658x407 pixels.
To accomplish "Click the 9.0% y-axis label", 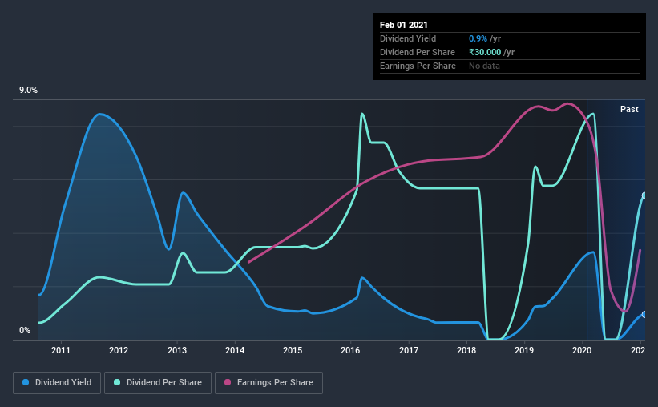I will pyautogui.click(x=28, y=91).
